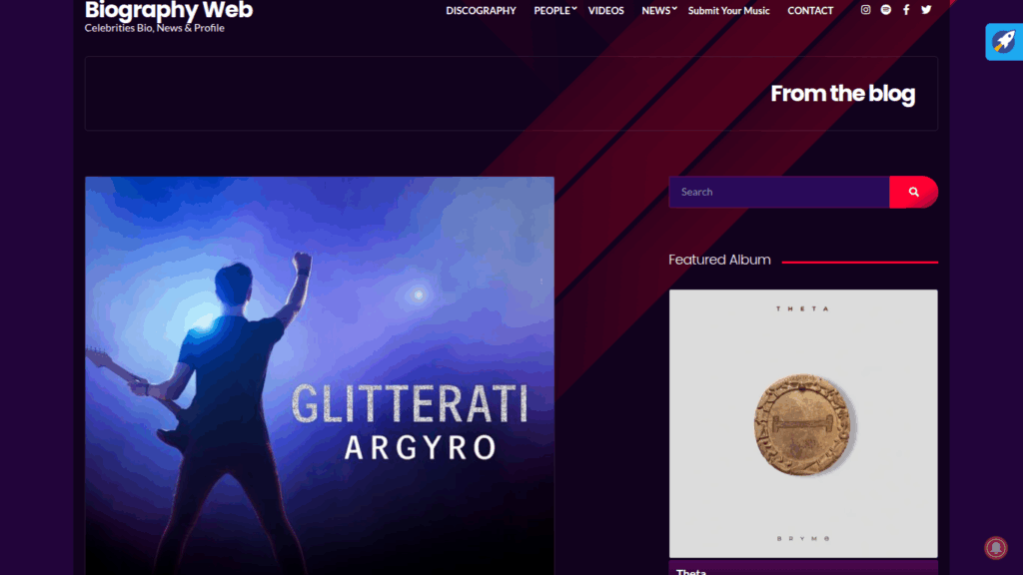Click the Biography Web site title
1023x575 pixels.
click(x=168, y=10)
